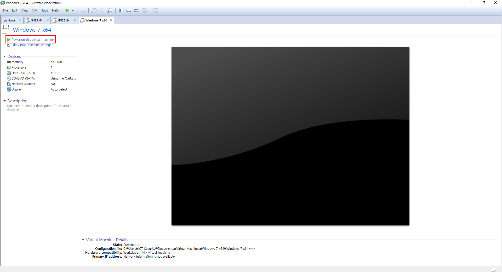Image resolution: width=502 pixels, height=272 pixels.
Task: Open the File menu
Action: click(x=5, y=10)
